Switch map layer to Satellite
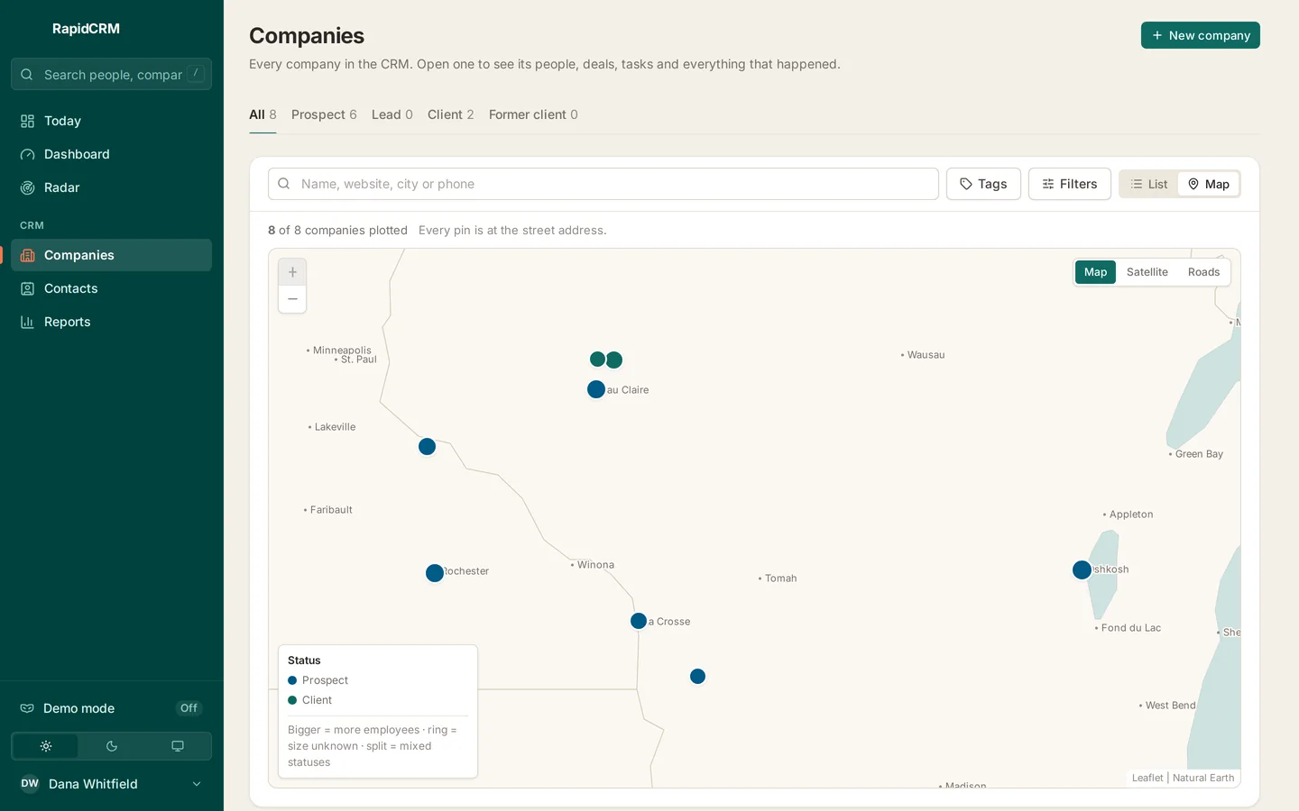The image size is (1299, 811). (x=1147, y=272)
